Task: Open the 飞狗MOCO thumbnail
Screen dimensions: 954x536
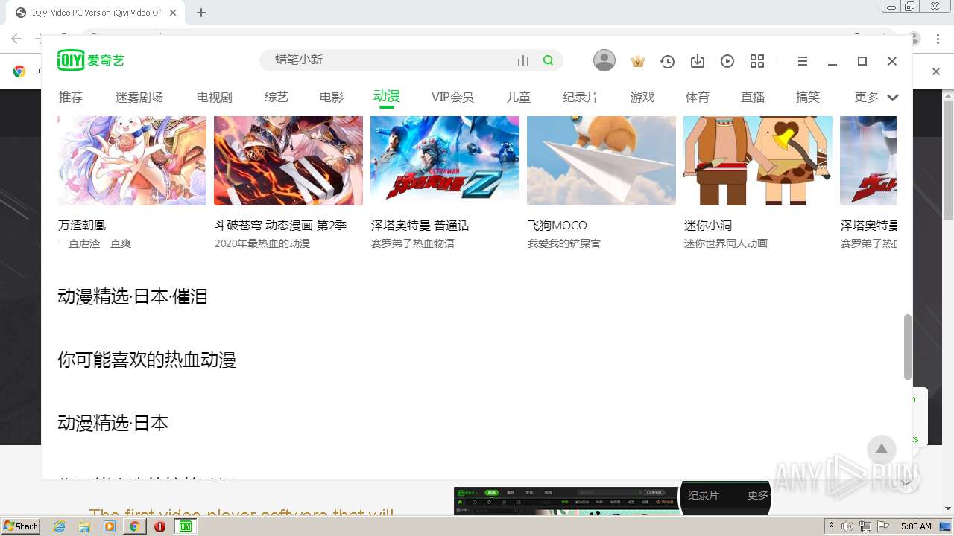Action: coord(601,161)
